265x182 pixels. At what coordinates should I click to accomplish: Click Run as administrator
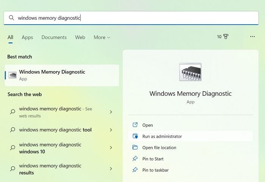coord(190,136)
